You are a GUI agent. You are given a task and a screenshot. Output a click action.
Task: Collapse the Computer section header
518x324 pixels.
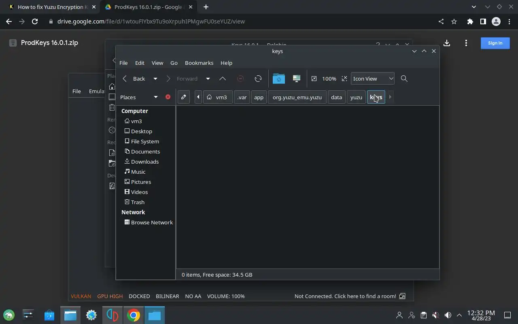(x=135, y=111)
